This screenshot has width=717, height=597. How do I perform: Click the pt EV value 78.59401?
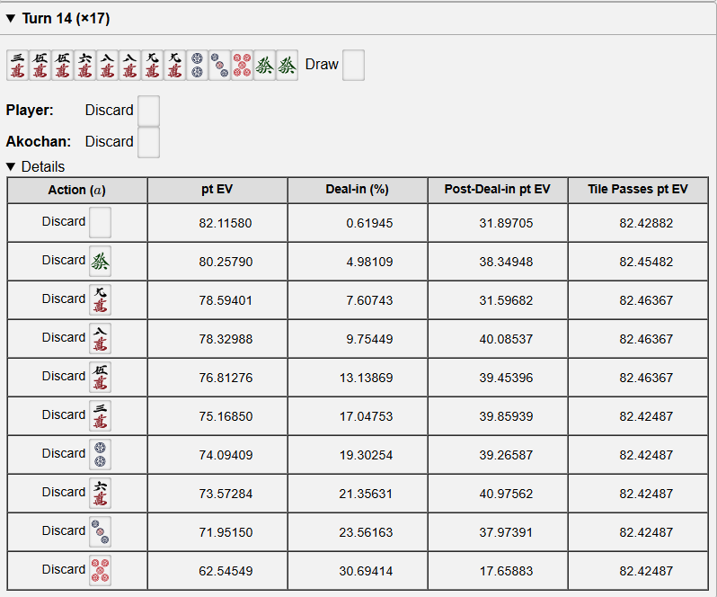225,300
